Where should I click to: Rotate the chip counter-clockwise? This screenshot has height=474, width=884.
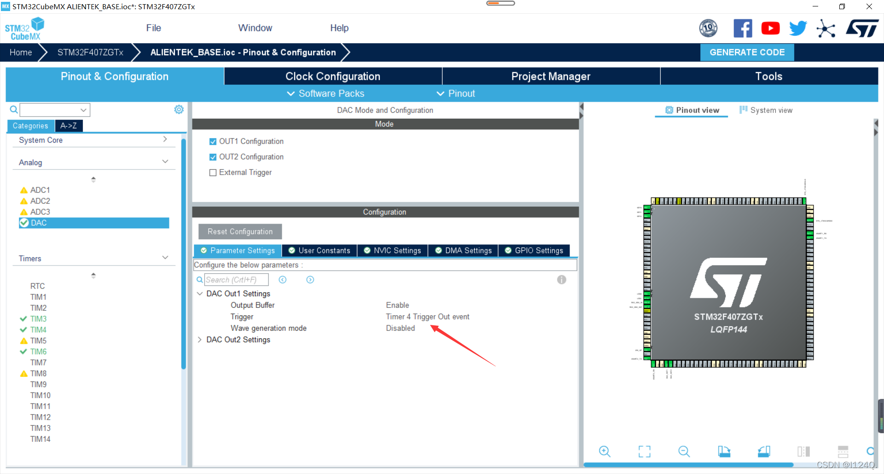[764, 451]
